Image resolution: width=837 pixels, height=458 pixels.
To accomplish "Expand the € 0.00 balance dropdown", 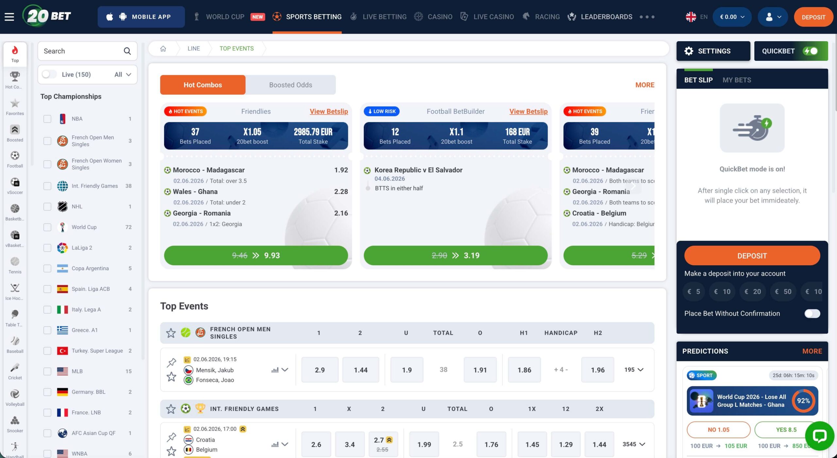I will coord(732,17).
